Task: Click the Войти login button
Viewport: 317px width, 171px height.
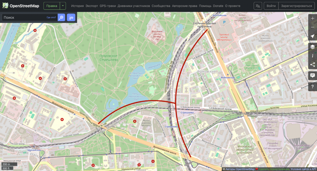Action: (271, 6)
